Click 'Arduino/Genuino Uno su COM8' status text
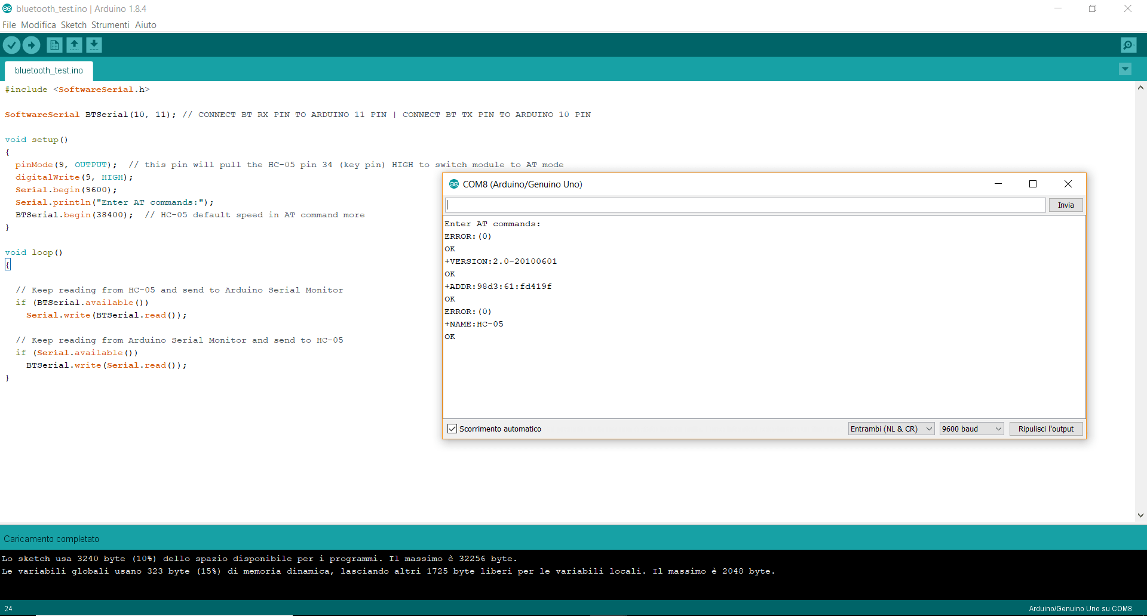Image resolution: width=1147 pixels, height=616 pixels. (1080, 609)
